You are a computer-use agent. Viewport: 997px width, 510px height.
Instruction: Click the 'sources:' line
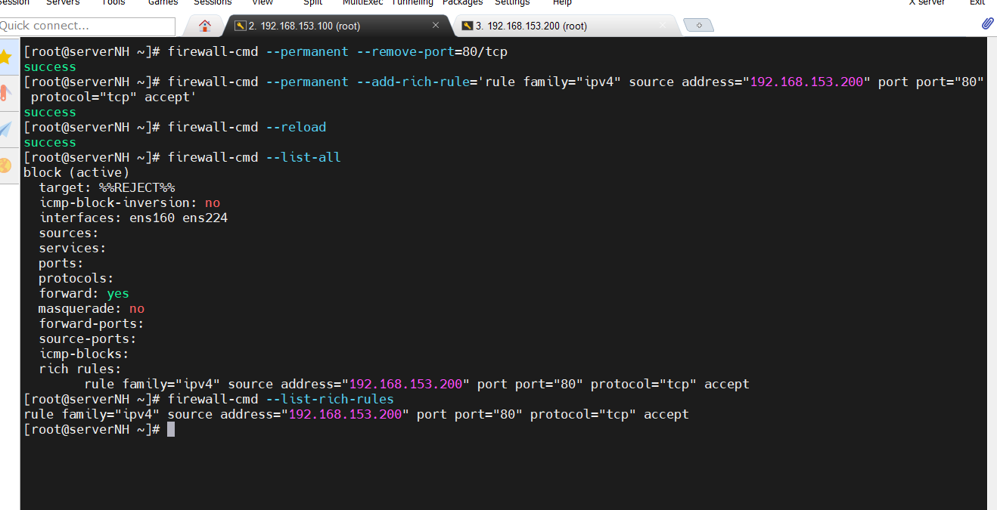point(69,233)
